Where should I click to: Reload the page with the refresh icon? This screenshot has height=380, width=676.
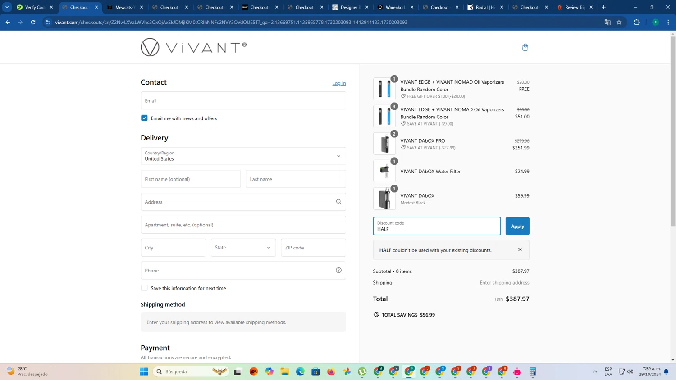pyautogui.click(x=33, y=22)
